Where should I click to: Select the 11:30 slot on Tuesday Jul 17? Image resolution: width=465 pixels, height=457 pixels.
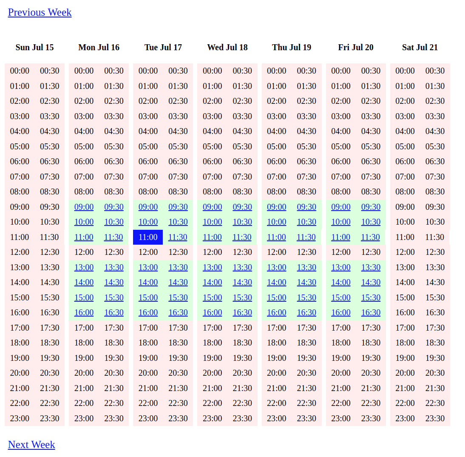tap(178, 237)
